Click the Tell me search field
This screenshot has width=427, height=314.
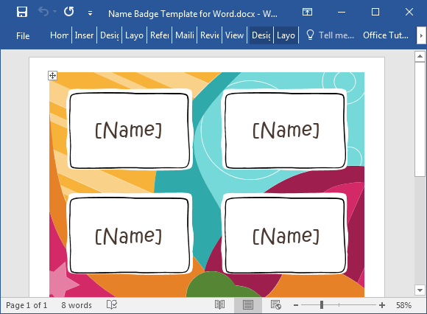coord(336,35)
